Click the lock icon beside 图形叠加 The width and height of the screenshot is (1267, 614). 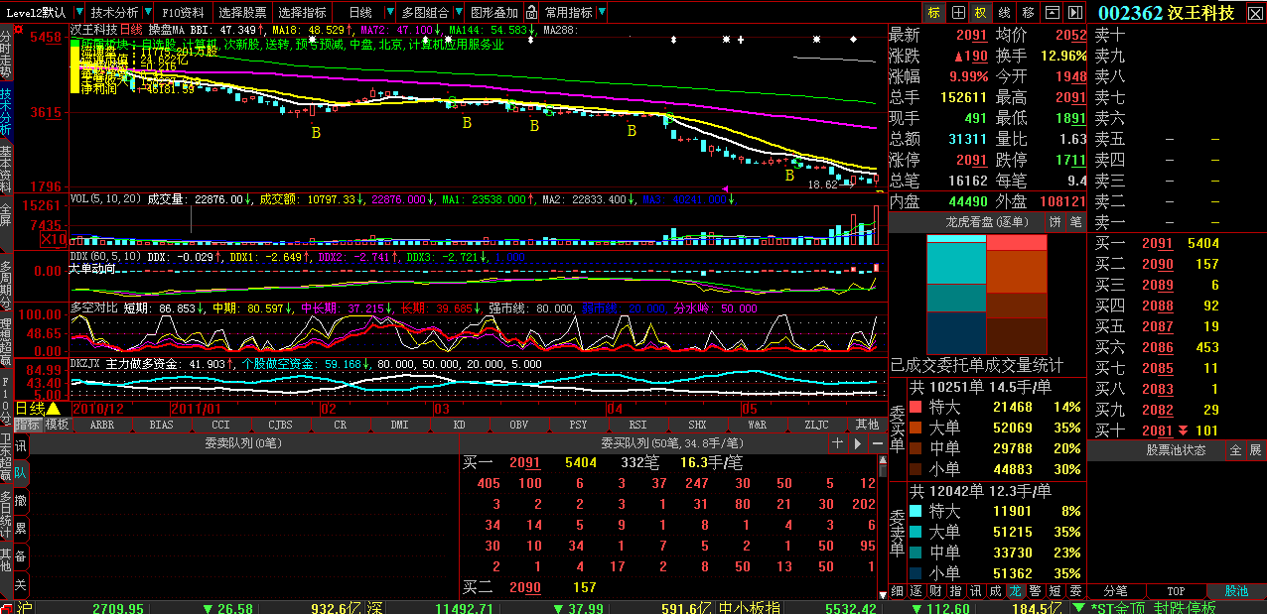point(532,13)
